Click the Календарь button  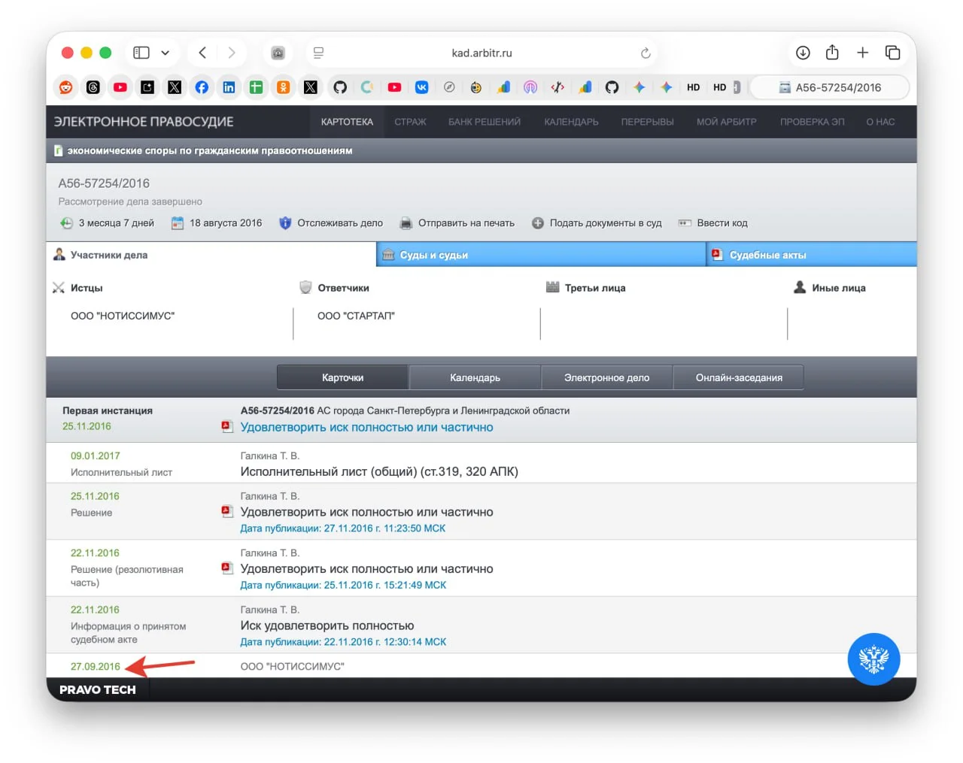[475, 377]
